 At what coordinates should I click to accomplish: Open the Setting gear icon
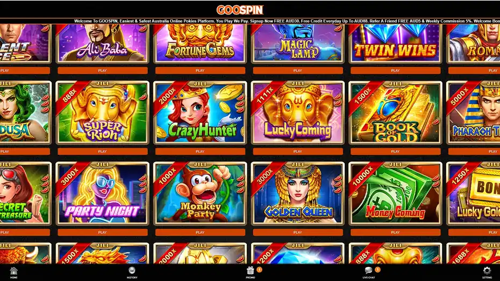click(x=487, y=271)
